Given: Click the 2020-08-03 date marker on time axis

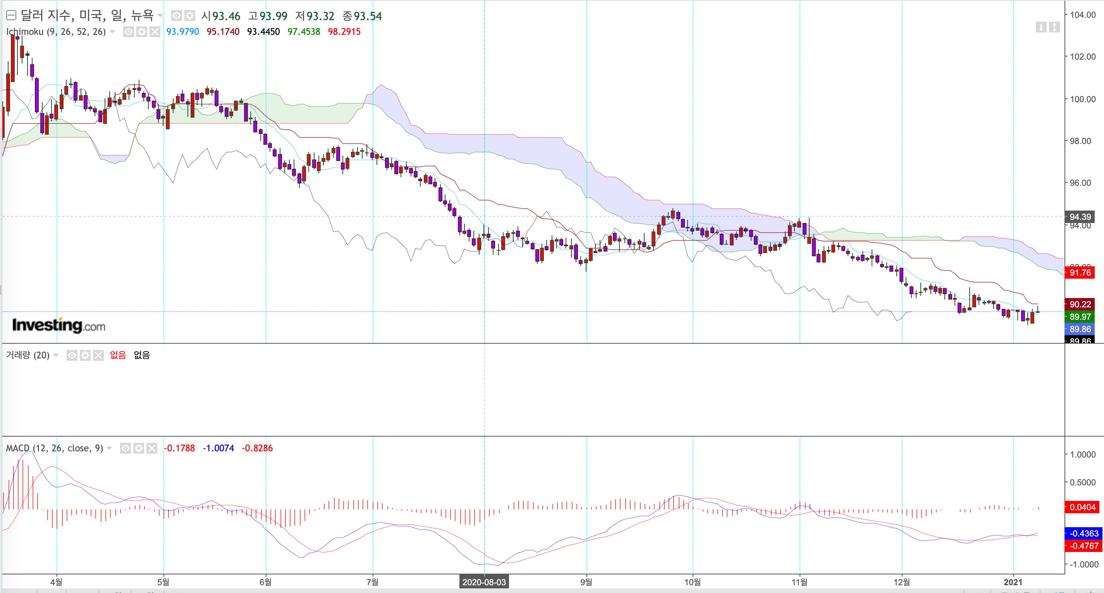Looking at the screenshot, I should (x=484, y=582).
